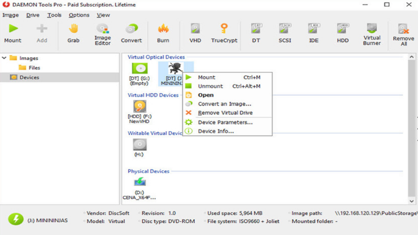Add an HDD virtual drive

pyautogui.click(x=342, y=33)
